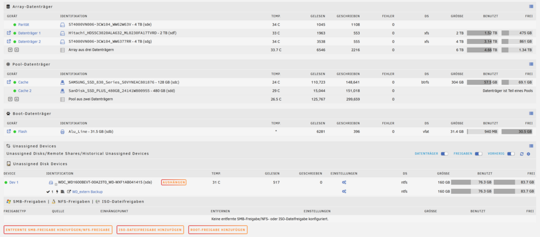Click the 30.5 GB free bar of Flash

pos(517,131)
